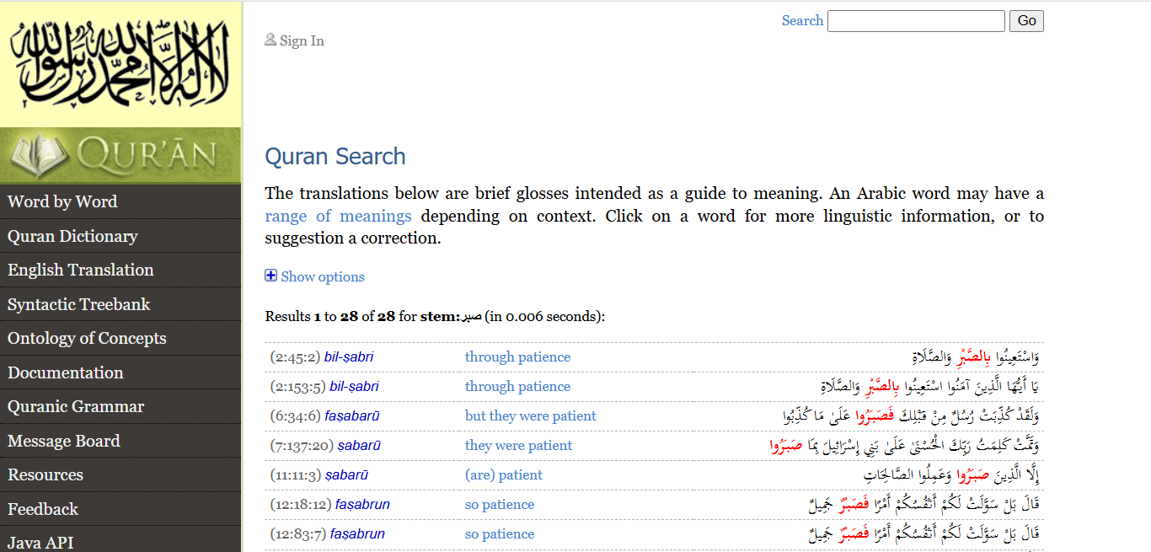Open the Search link beside the field
Image resolution: width=1151 pixels, height=552 pixels.
pos(801,21)
